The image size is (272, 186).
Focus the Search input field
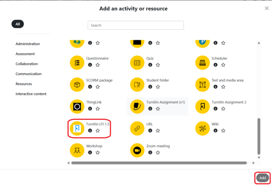coord(136,25)
